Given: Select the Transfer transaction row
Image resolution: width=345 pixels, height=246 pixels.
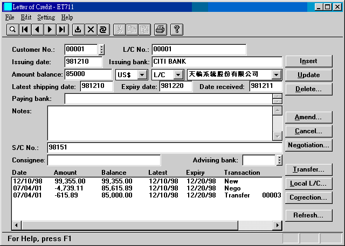Looking at the screenshot, I should pyautogui.click(x=146, y=195).
